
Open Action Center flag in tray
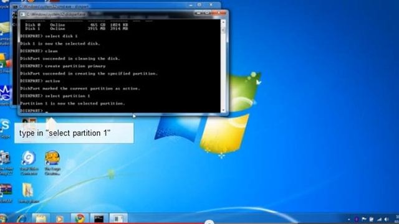(364, 219)
